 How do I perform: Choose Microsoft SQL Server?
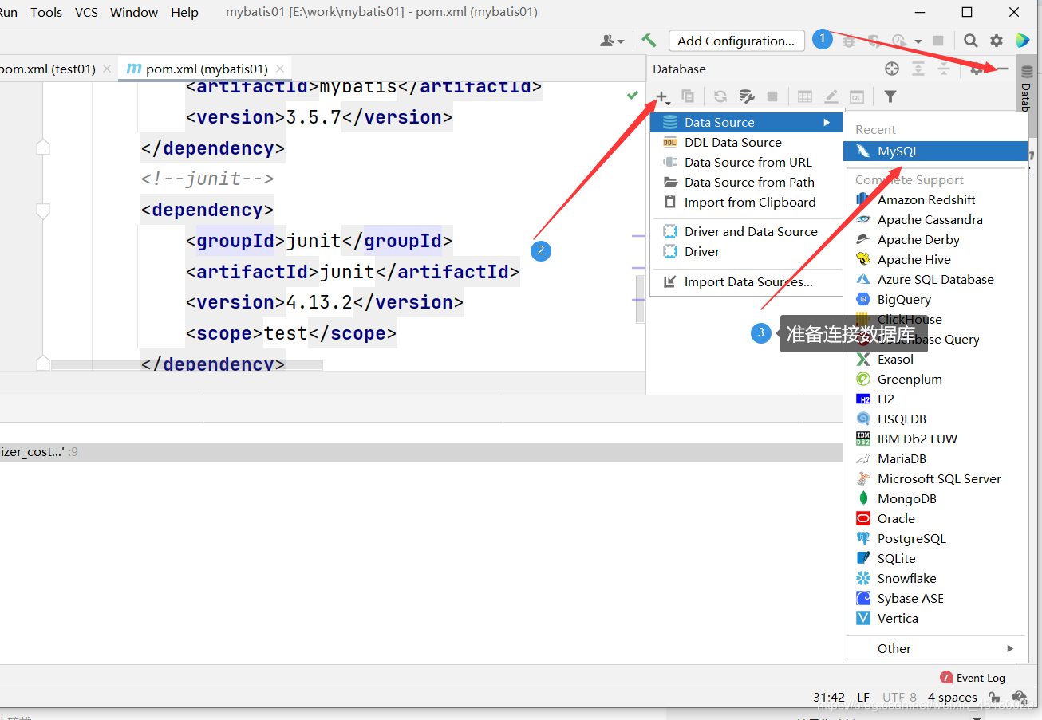tap(935, 478)
